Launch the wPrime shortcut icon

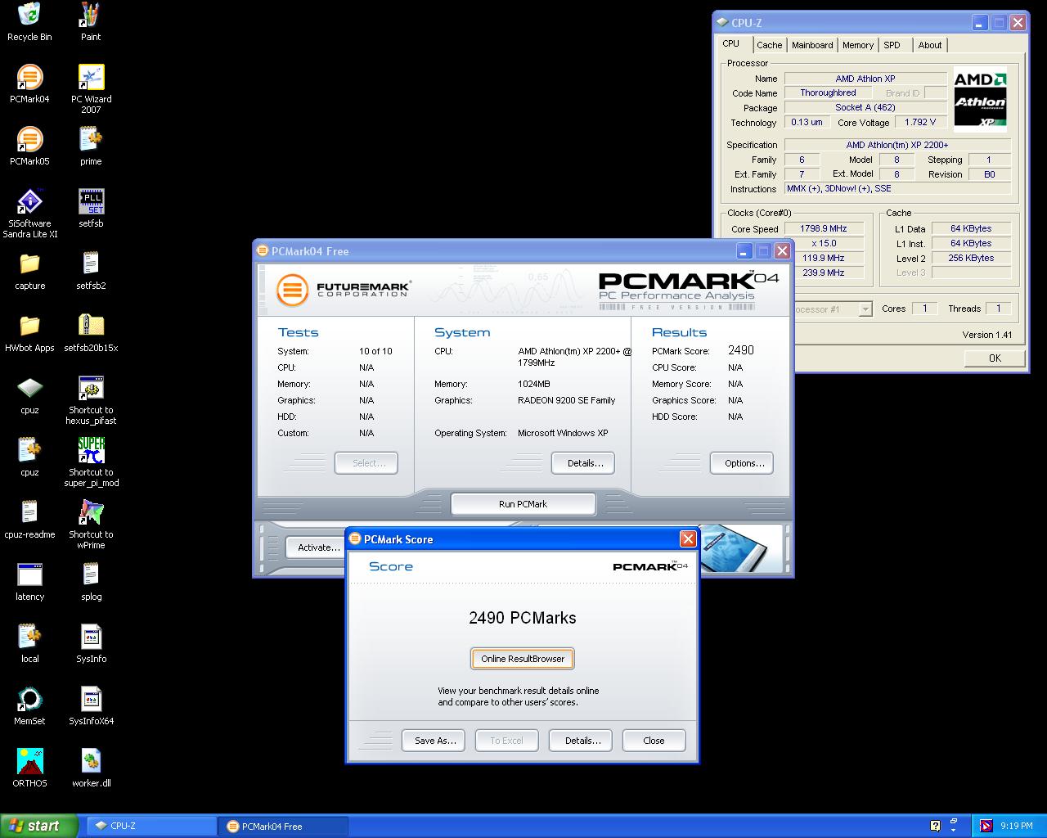[x=91, y=525]
